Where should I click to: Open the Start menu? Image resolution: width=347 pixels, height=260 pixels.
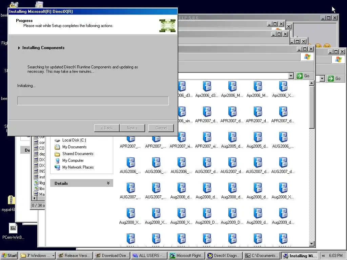(9, 256)
